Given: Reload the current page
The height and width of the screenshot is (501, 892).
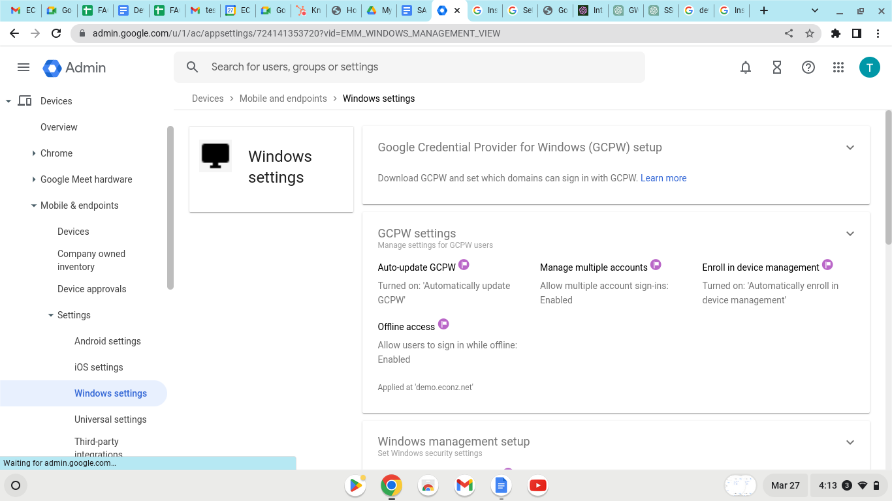Looking at the screenshot, I should [x=56, y=33].
